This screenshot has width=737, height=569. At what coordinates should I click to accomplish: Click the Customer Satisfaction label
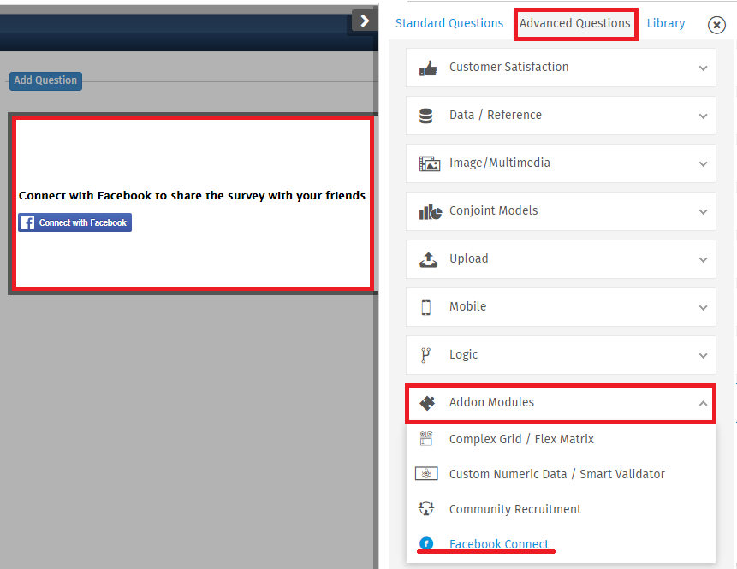[x=508, y=68]
